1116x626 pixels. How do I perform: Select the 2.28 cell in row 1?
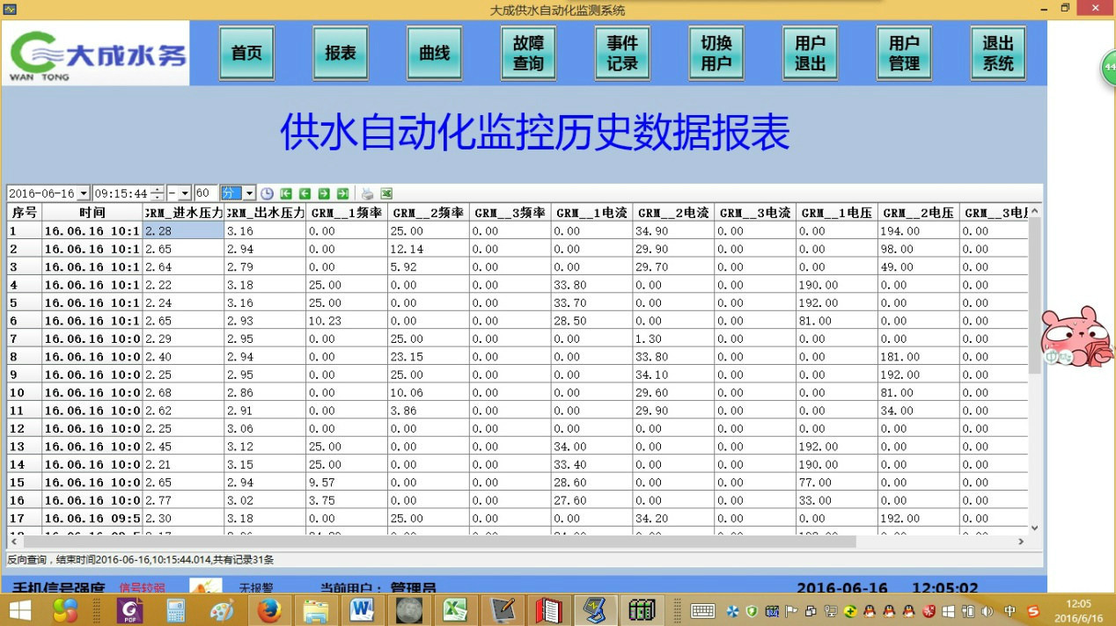click(x=183, y=231)
